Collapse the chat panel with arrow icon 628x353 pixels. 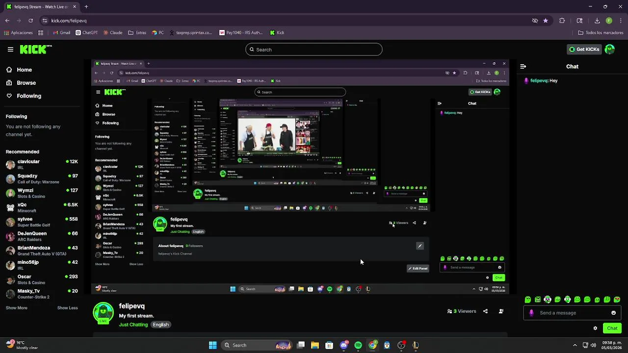coord(523,66)
